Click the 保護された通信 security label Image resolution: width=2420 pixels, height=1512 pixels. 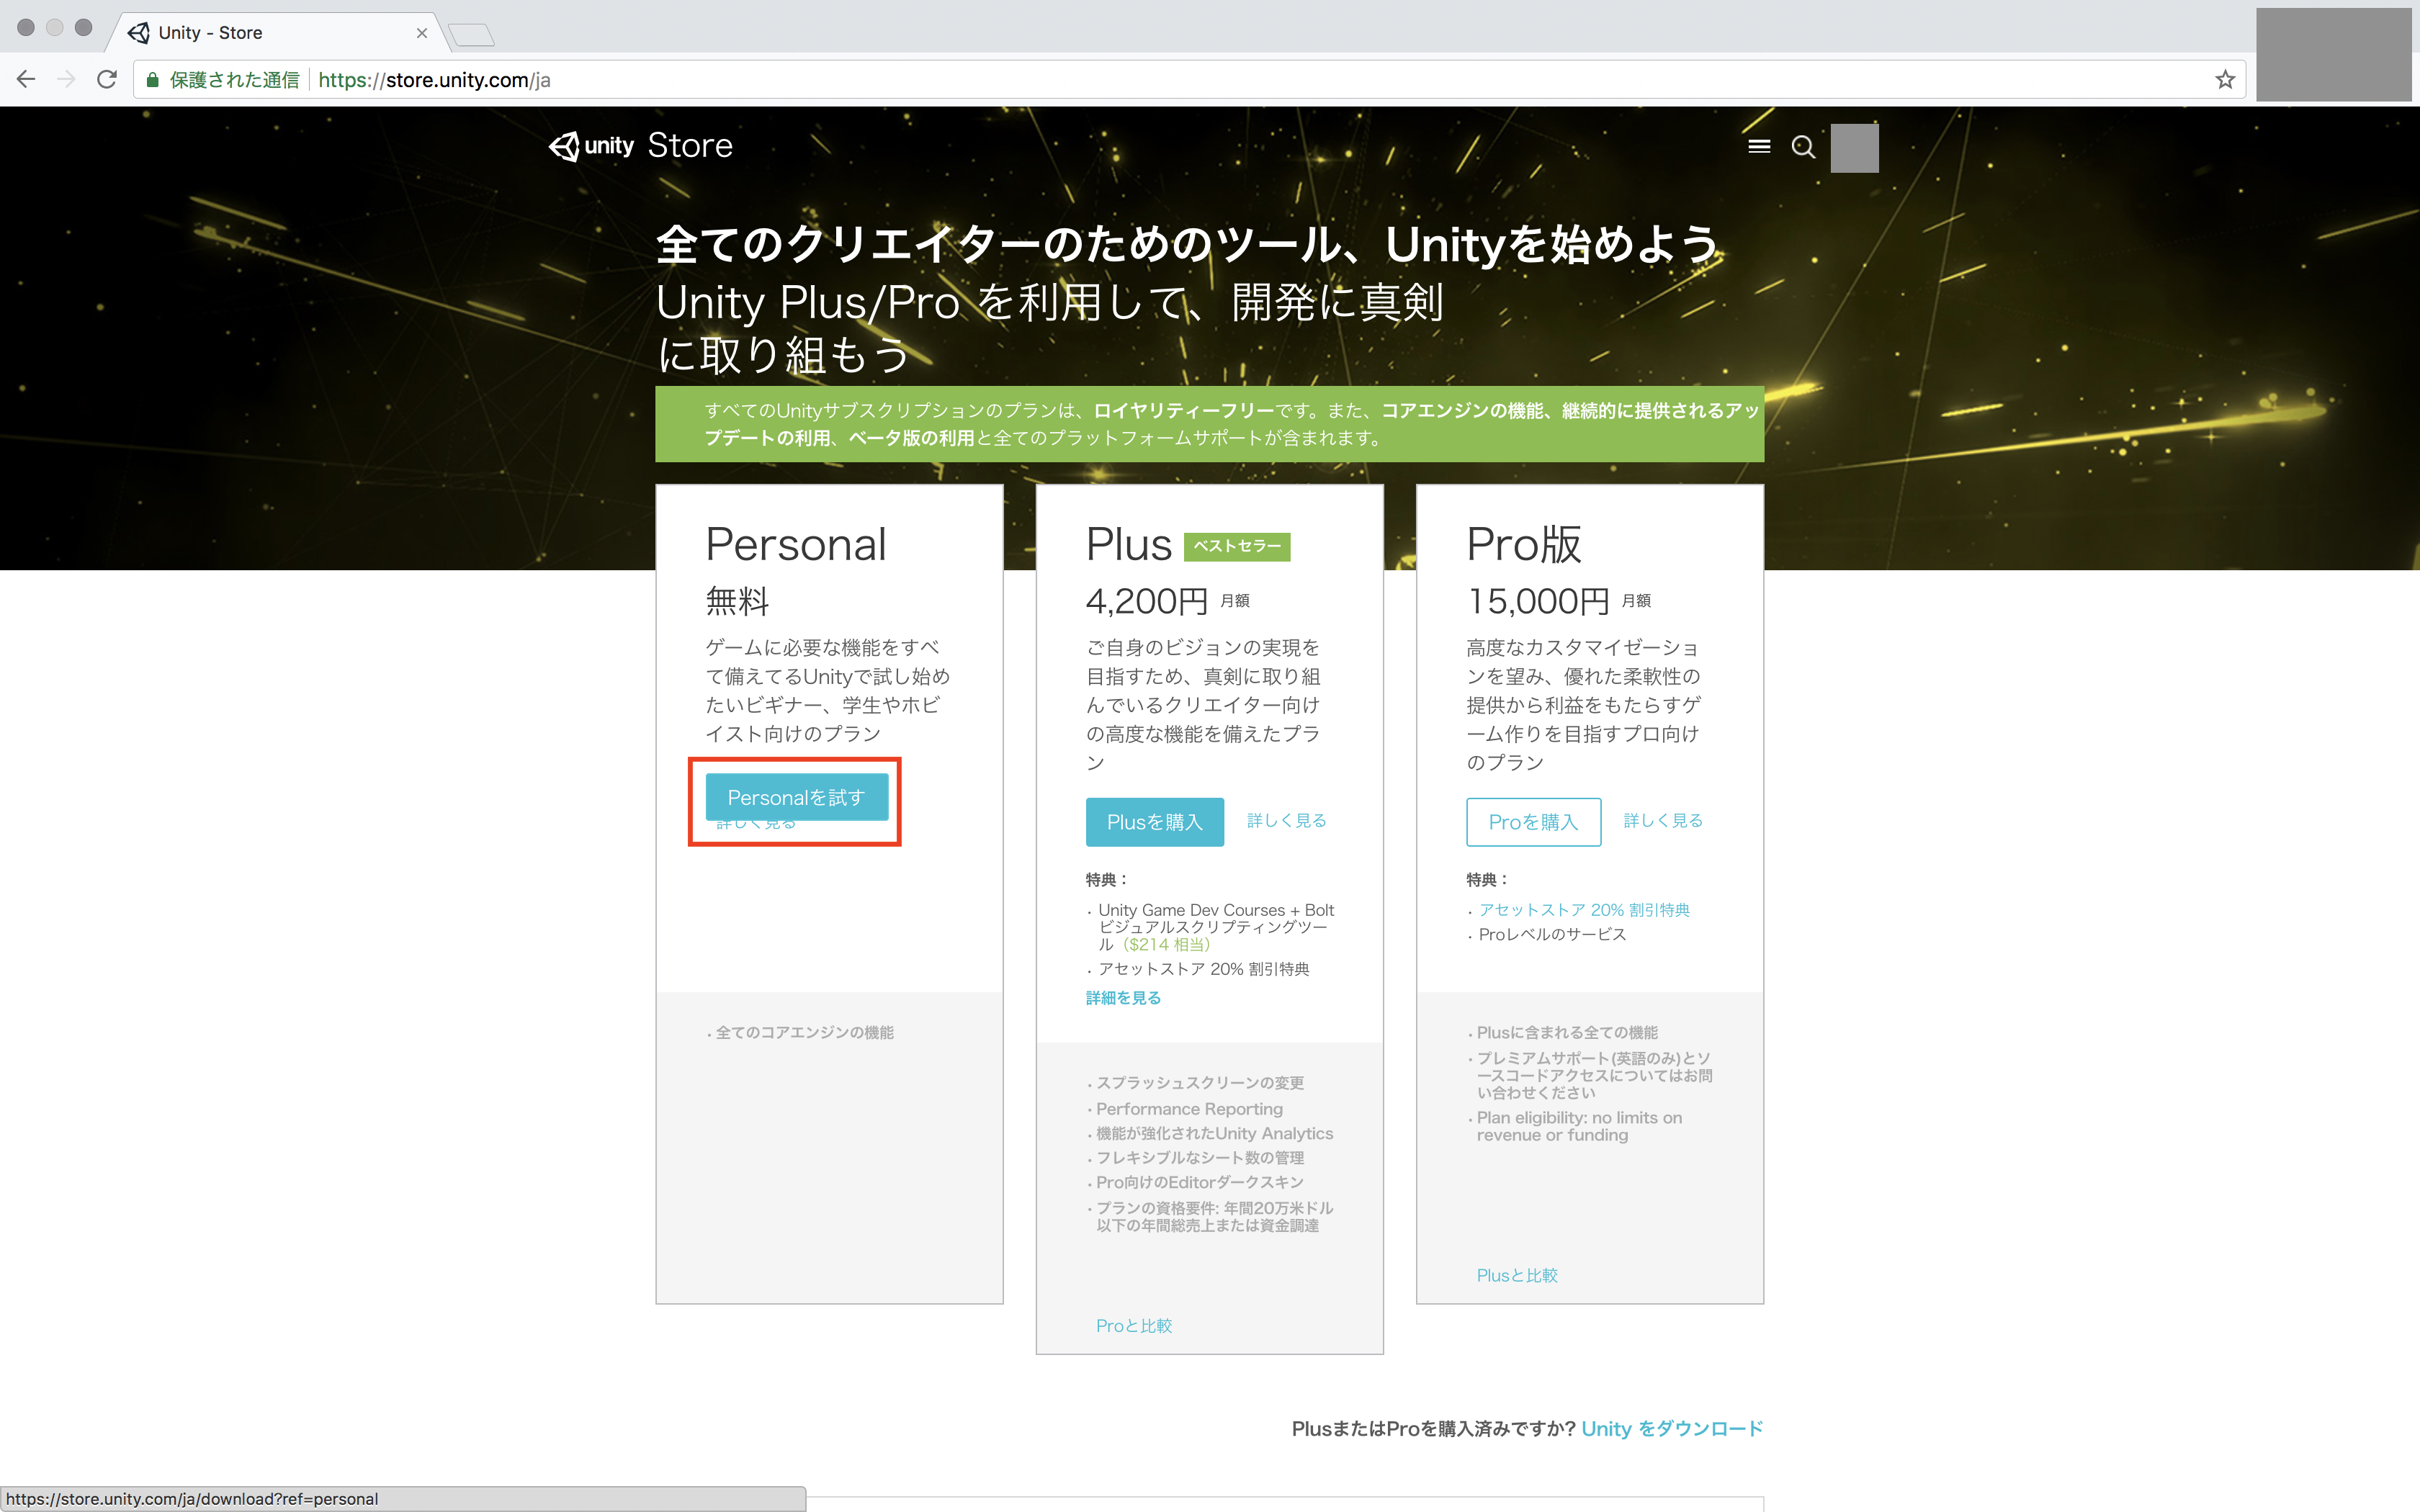click(x=234, y=80)
